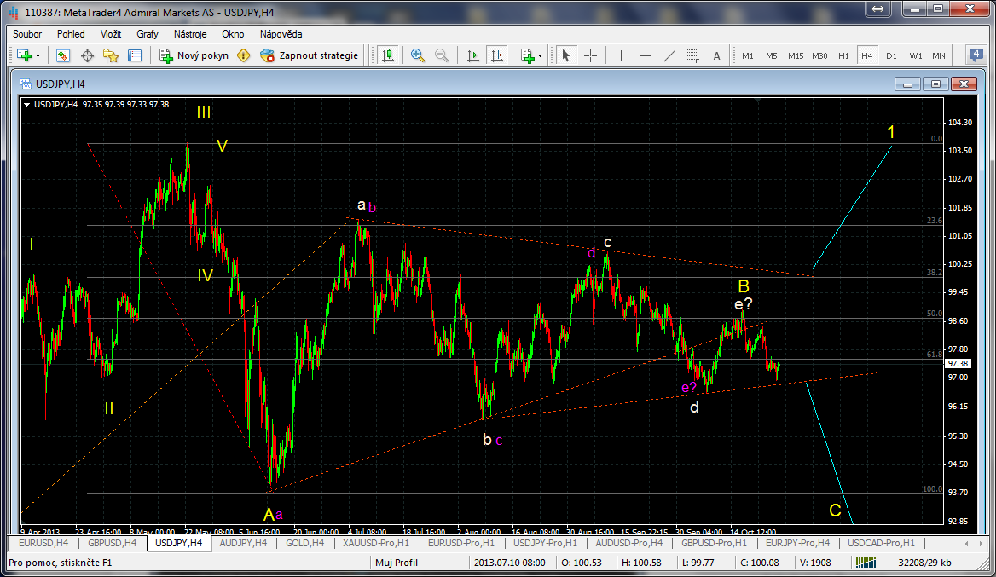Choose the text label tool

[x=716, y=55]
